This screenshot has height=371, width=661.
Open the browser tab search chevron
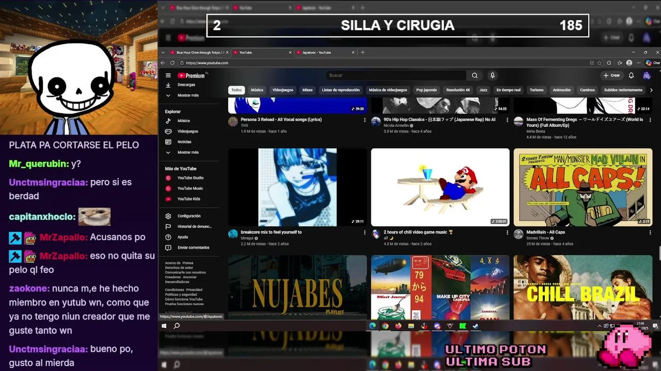click(163, 52)
